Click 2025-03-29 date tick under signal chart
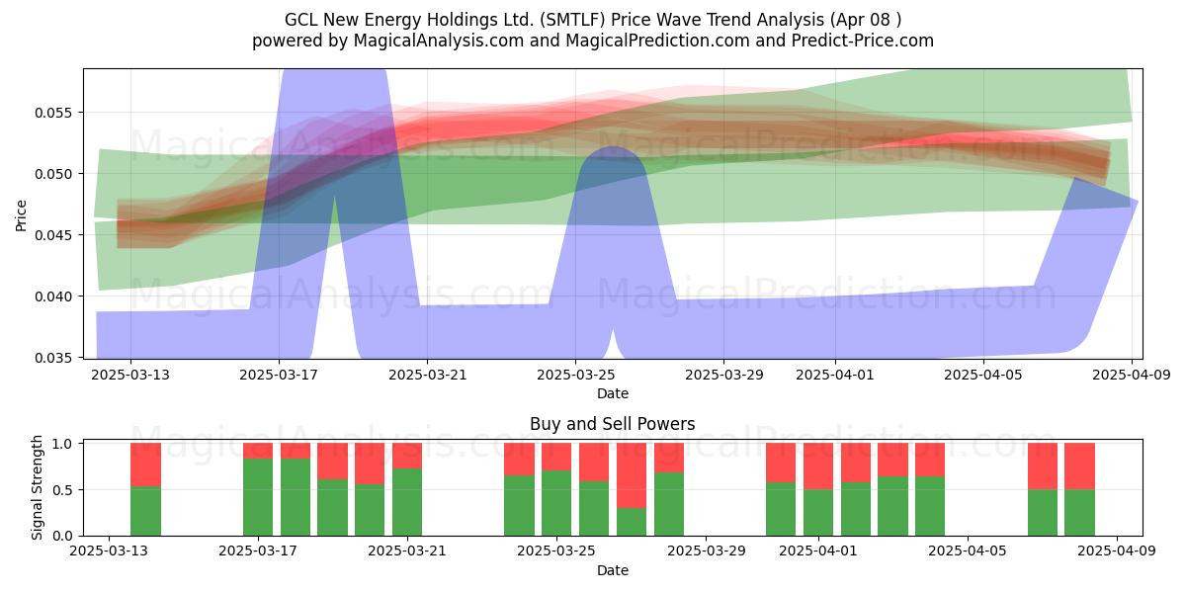Viewport: 1186px width, 593px height. tap(707, 551)
